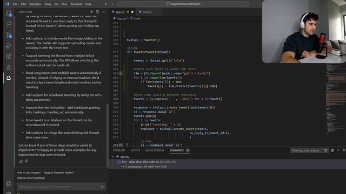The image size is (346, 194).
Task: Open the Edit menu
Action: (23, 4)
